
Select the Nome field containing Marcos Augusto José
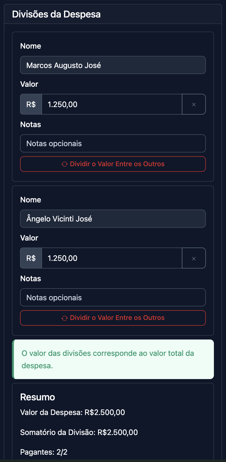point(113,65)
